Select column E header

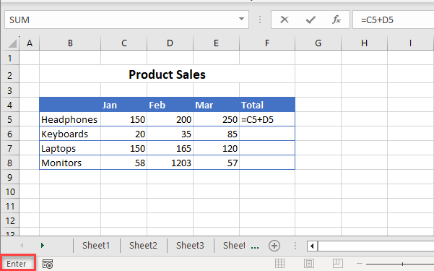pos(216,43)
